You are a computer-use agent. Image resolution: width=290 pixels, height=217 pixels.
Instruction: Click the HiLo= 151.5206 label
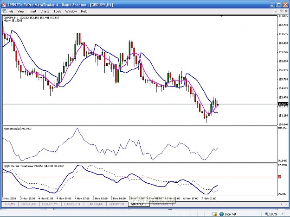click(x=13, y=21)
